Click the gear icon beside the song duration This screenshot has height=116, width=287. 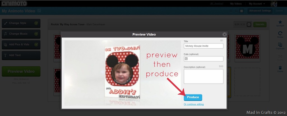pyautogui.click(x=249, y=25)
